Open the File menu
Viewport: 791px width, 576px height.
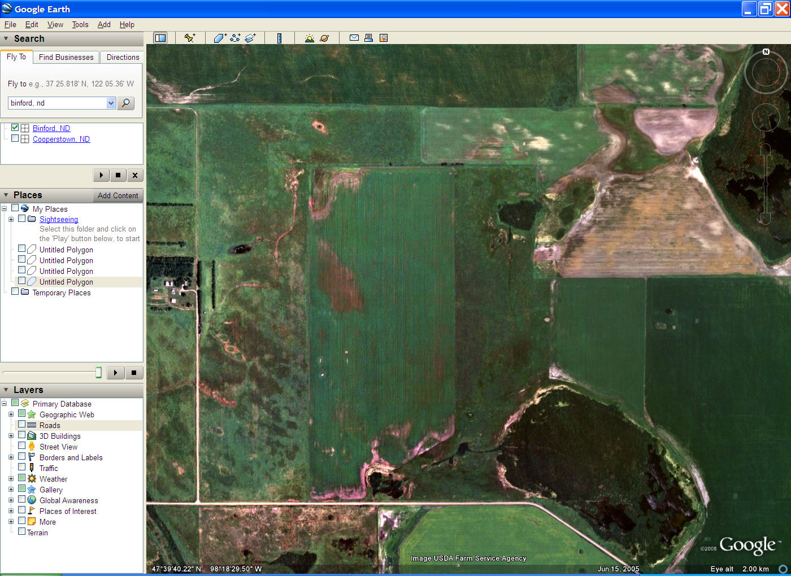10,24
